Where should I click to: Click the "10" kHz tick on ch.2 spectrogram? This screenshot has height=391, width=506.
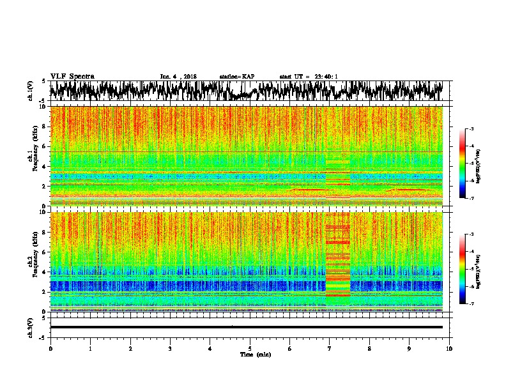43,212
